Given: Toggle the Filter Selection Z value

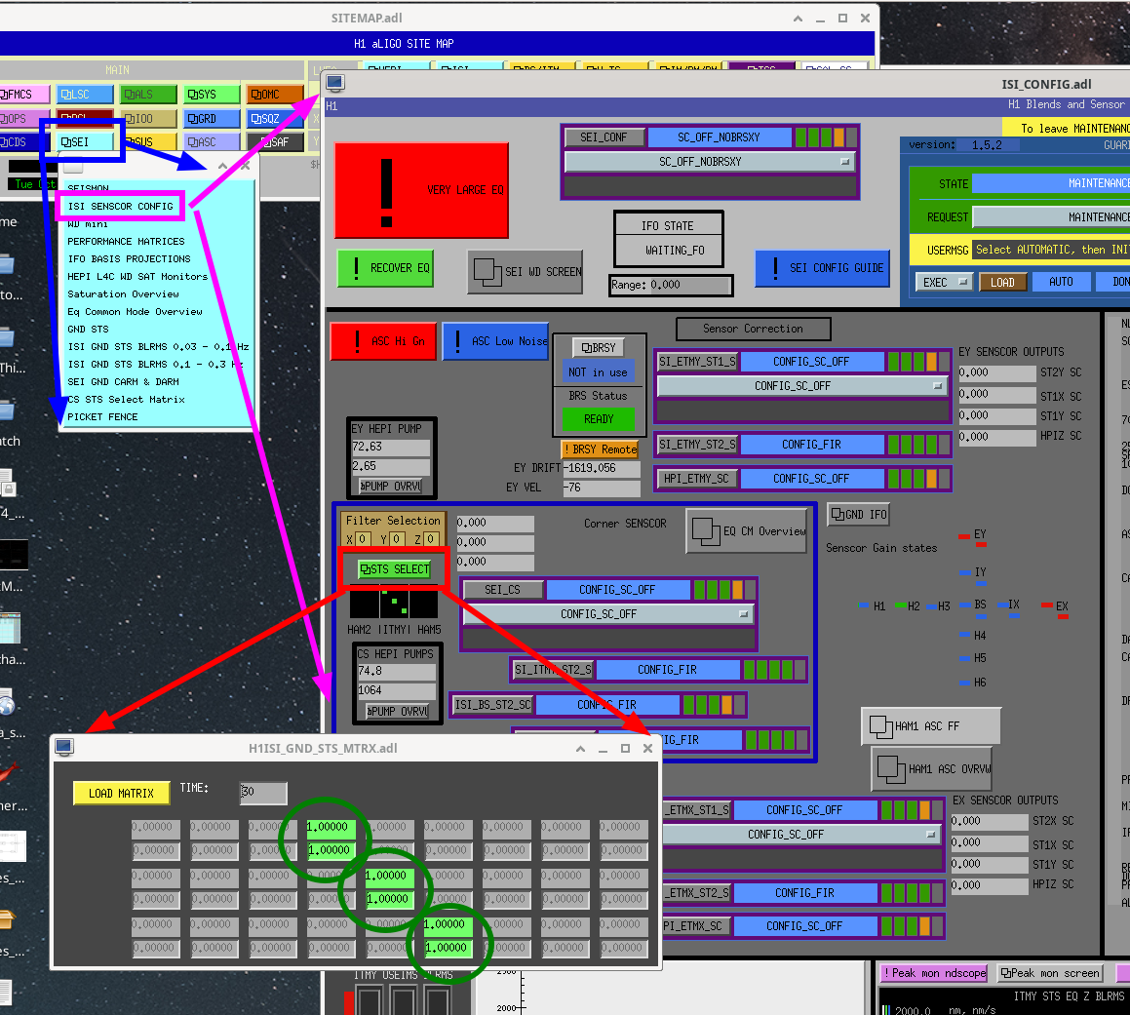Looking at the screenshot, I should point(430,539).
